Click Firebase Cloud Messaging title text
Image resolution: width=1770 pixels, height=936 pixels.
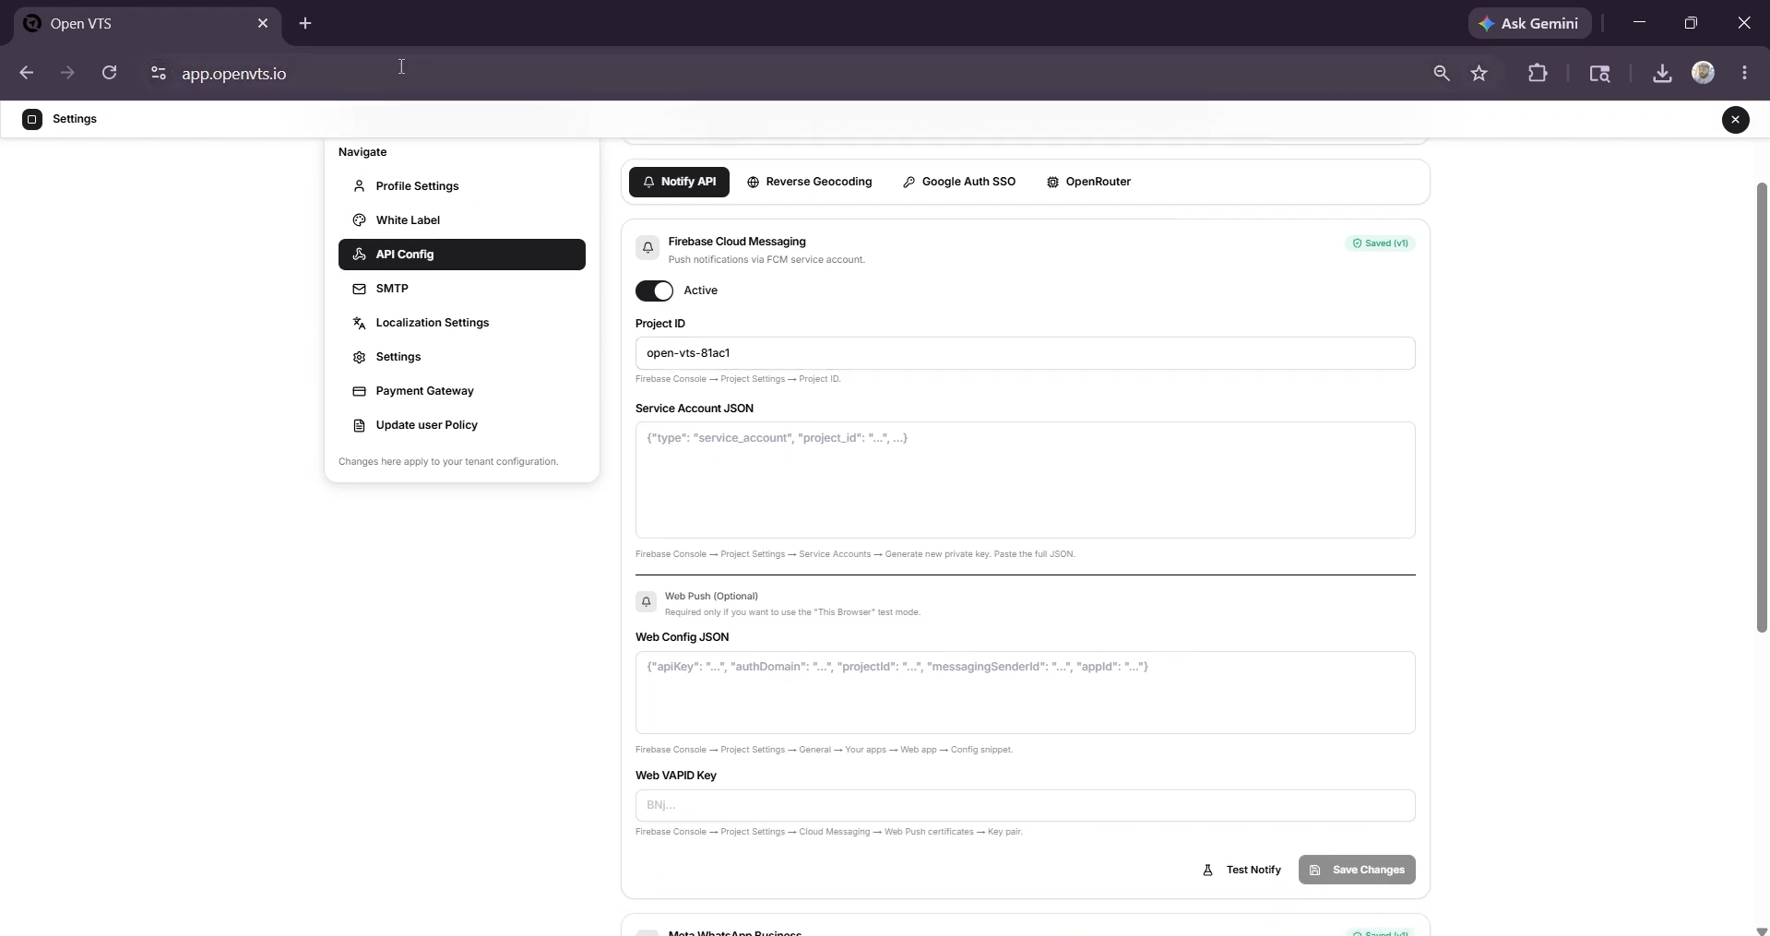[x=737, y=242]
